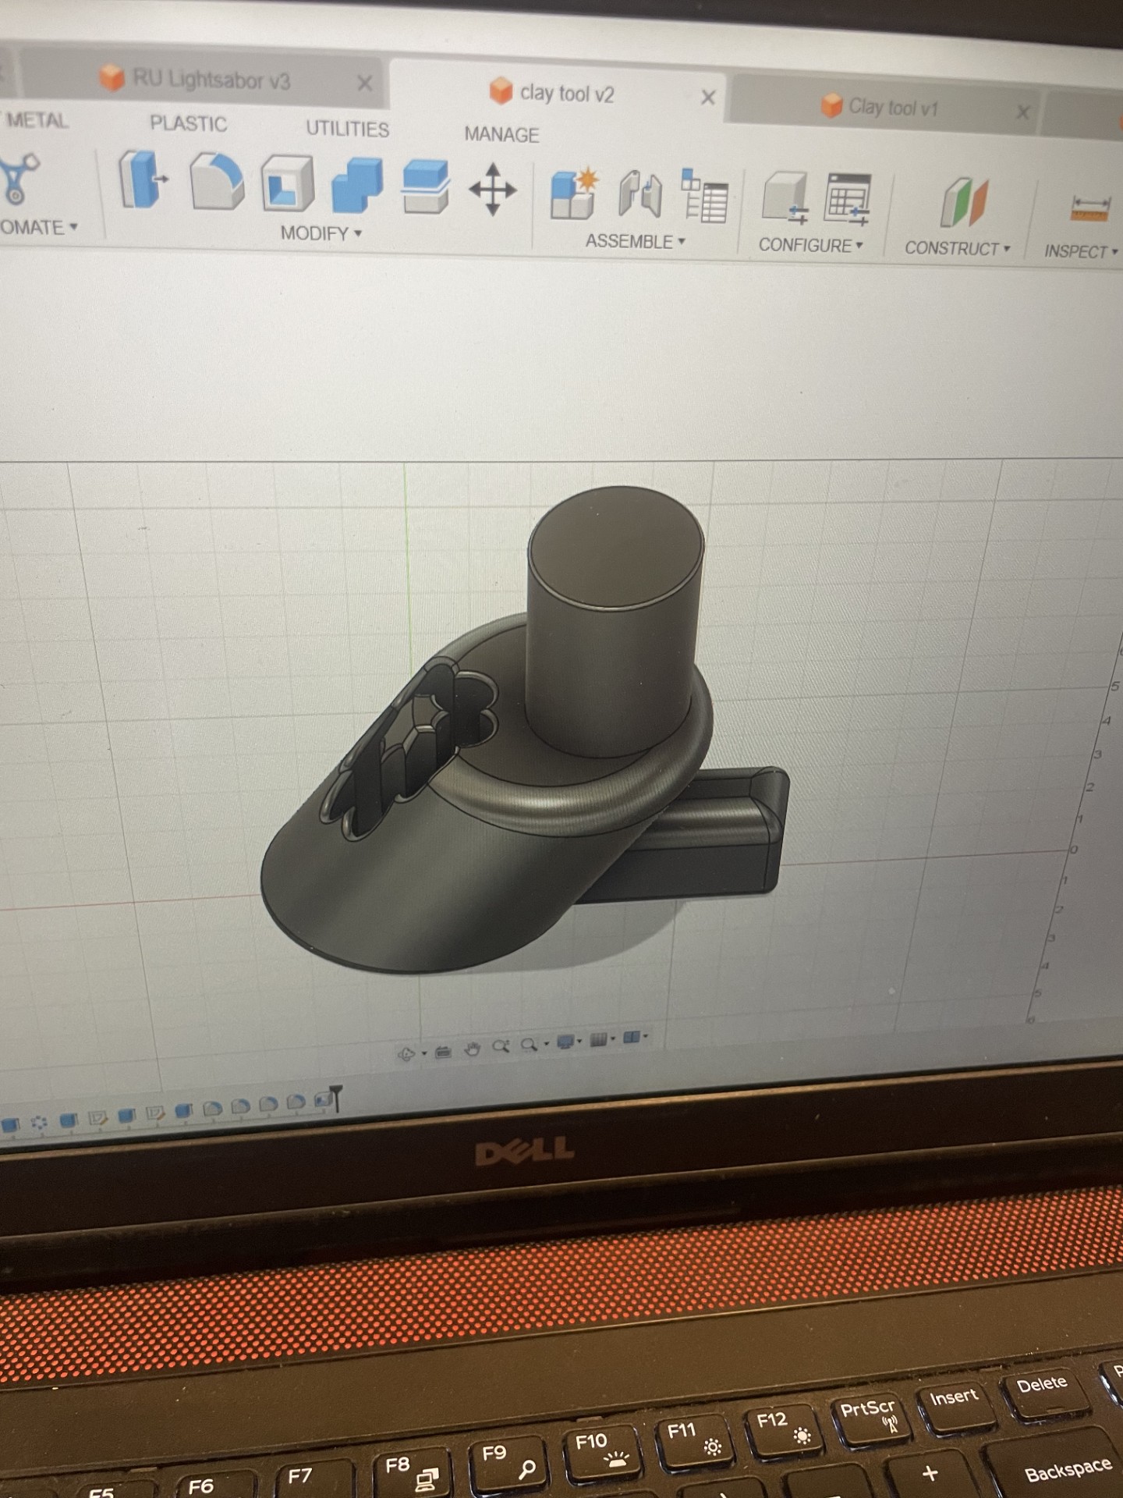Switch to the MANAGE ribbon tab

(501, 134)
